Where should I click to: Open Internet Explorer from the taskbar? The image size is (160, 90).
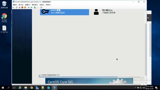pos(20,88)
